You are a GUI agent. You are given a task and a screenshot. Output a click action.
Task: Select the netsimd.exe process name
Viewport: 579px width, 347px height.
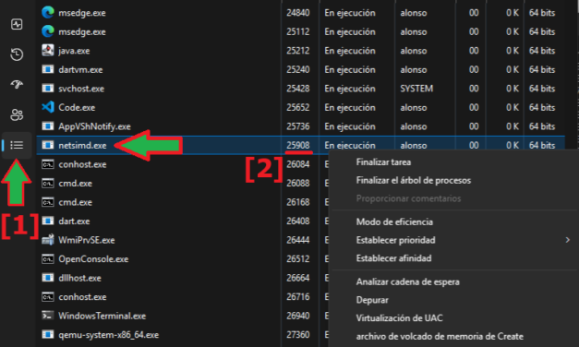tap(82, 146)
